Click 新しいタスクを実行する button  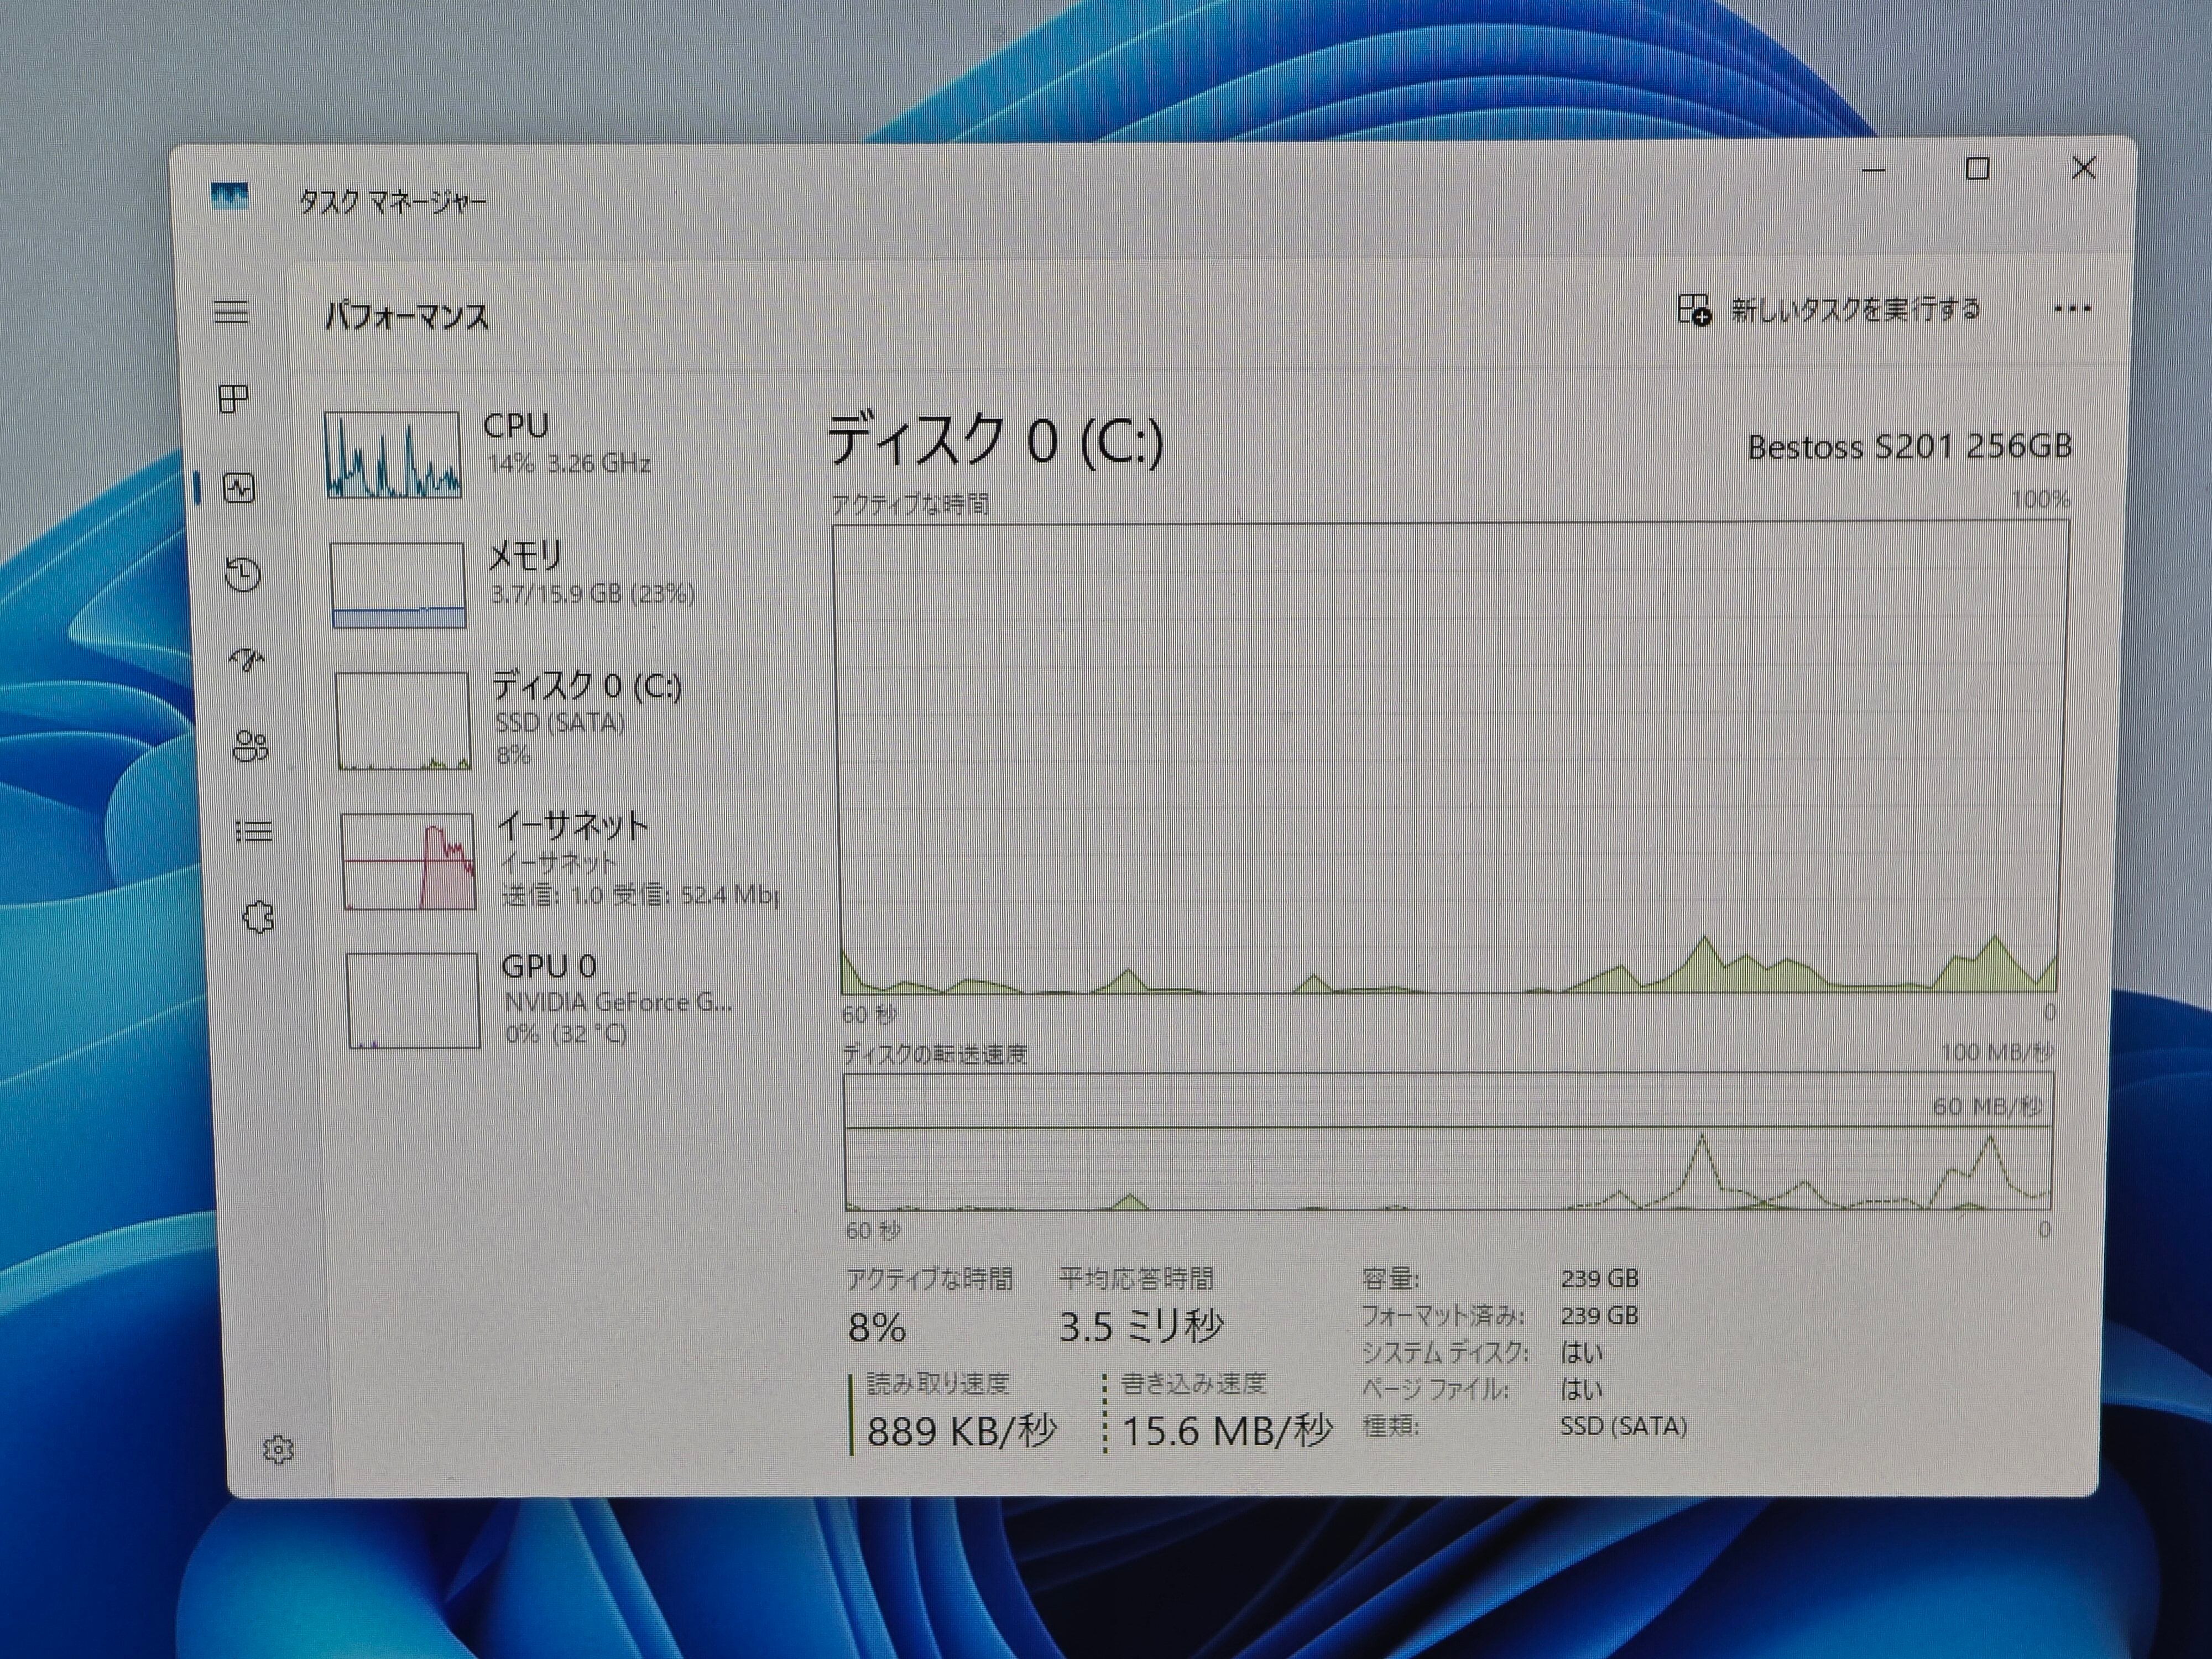point(1829,310)
